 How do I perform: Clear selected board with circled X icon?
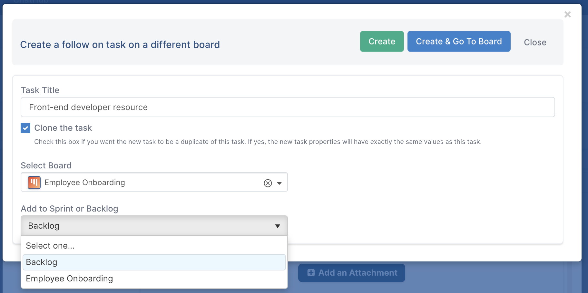pos(268,183)
